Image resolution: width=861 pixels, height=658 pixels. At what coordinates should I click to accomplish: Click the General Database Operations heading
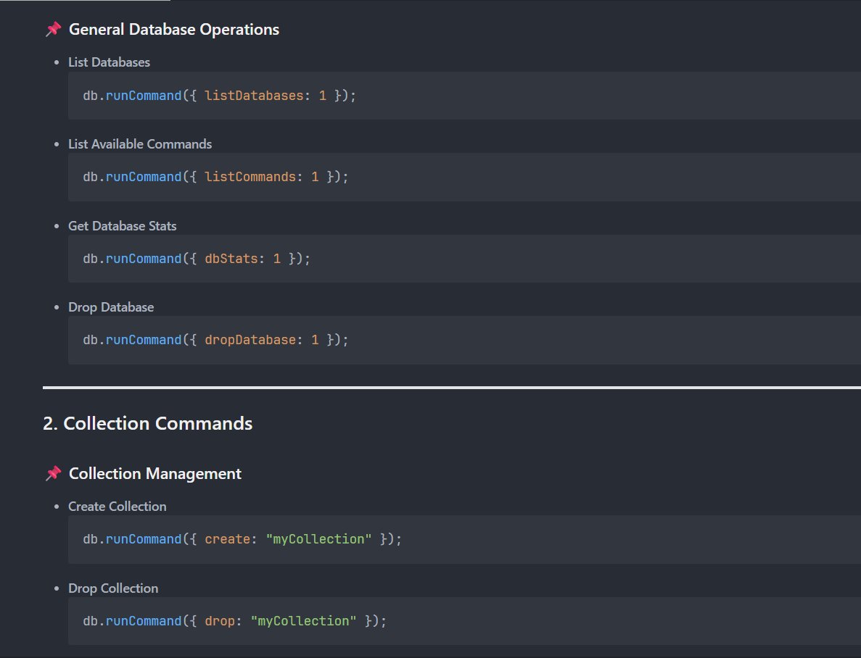(x=174, y=30)
